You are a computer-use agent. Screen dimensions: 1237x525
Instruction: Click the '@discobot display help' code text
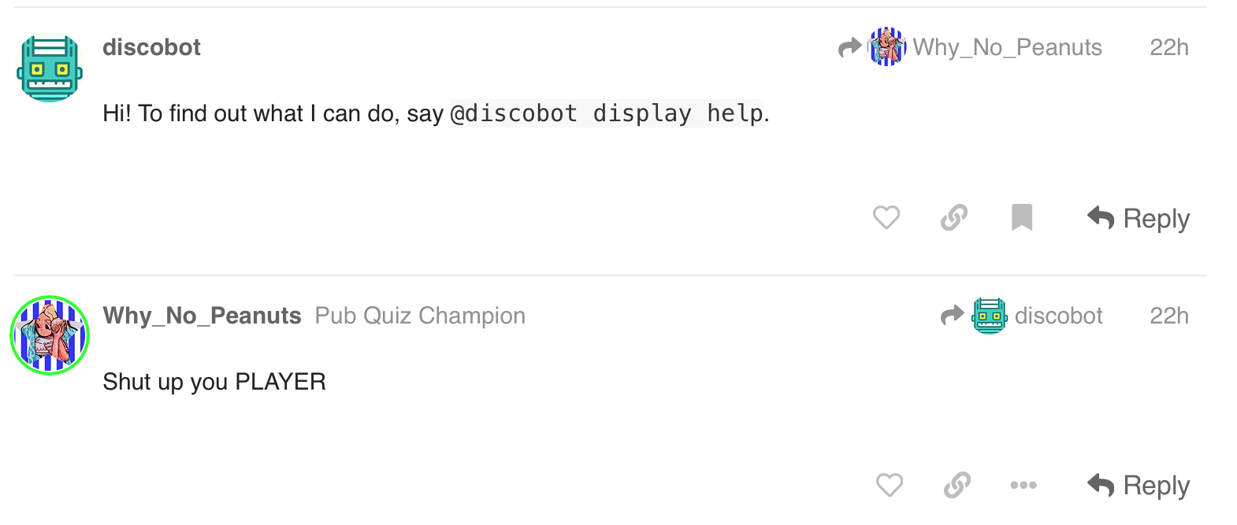coord(607,113)
